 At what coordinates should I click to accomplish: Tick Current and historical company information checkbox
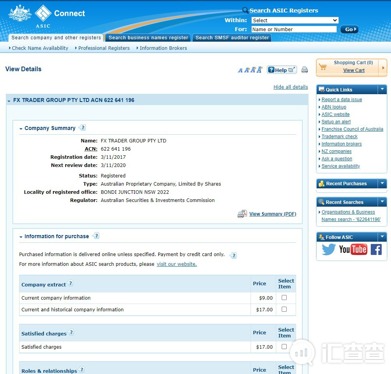(x=284, y=309)
